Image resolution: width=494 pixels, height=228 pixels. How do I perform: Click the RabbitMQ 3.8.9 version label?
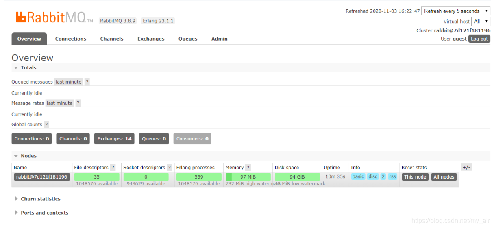(118, 21)
